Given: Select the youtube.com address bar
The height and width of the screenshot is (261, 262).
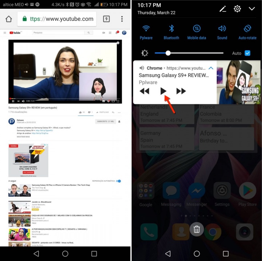Looking at the screenshot, I should pos(57,19).
